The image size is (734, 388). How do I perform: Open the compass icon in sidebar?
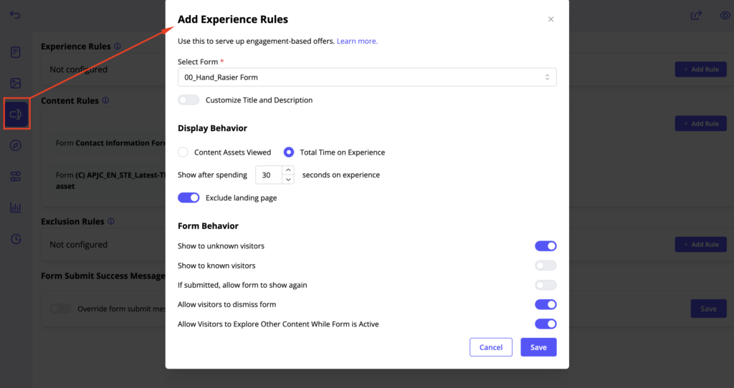tap(15, 145)
